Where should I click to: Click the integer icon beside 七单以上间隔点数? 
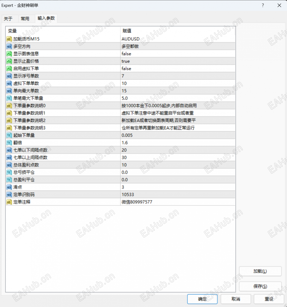9,158
